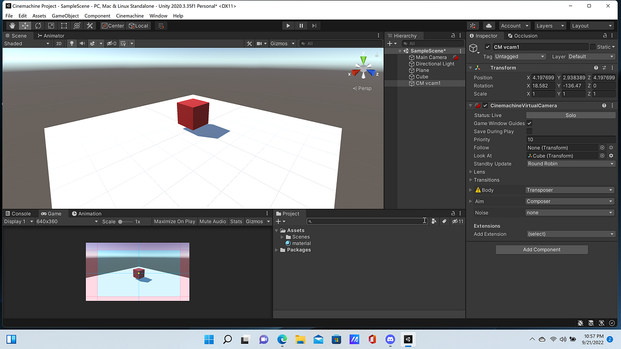This screenshot has width=621, height=349.
Task: Open the Follow field gear settings
Action: coord(611,147)
